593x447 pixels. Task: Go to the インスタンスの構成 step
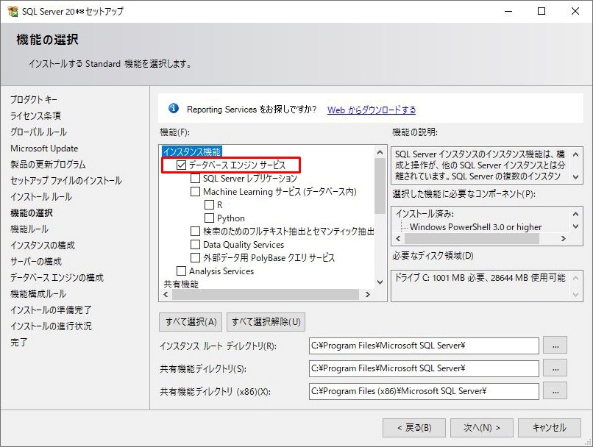click(43, 246)
